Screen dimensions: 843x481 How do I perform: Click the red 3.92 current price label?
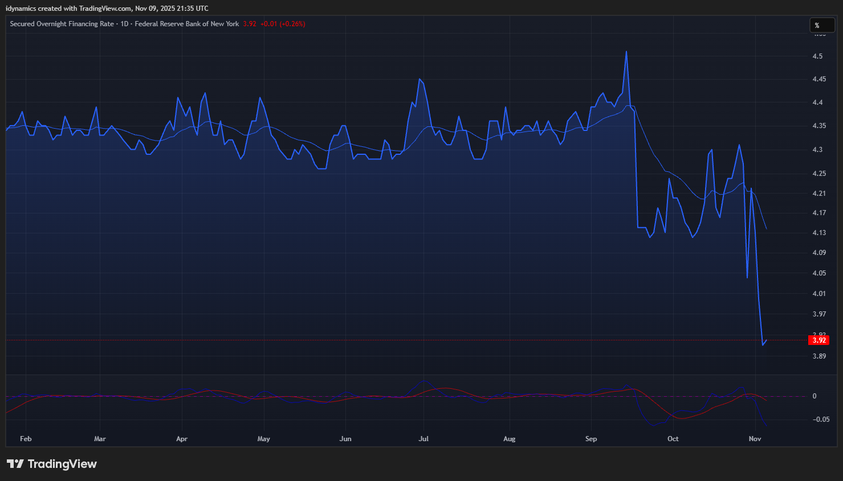click(818, 340)
